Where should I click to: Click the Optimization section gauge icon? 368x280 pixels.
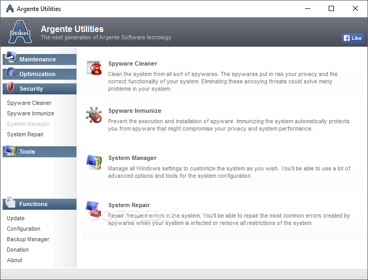coord(11,72)
